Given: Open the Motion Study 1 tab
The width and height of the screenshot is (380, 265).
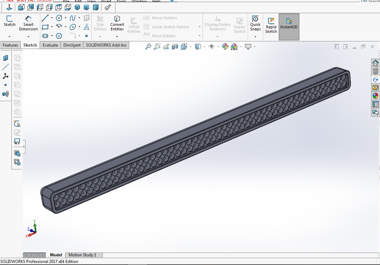Looking at the screenshot, I should click(82, 255).
